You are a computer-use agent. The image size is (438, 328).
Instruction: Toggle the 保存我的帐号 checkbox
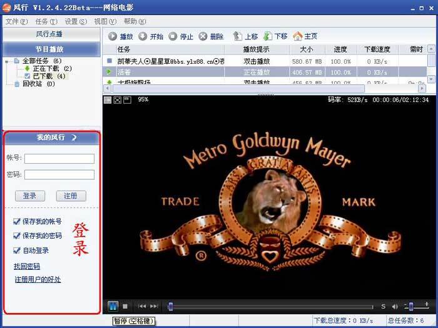[x=17, y=221]
